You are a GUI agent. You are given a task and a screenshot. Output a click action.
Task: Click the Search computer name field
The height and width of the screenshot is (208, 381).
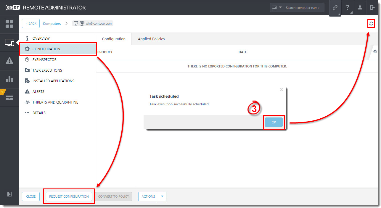tap(303, 8)
